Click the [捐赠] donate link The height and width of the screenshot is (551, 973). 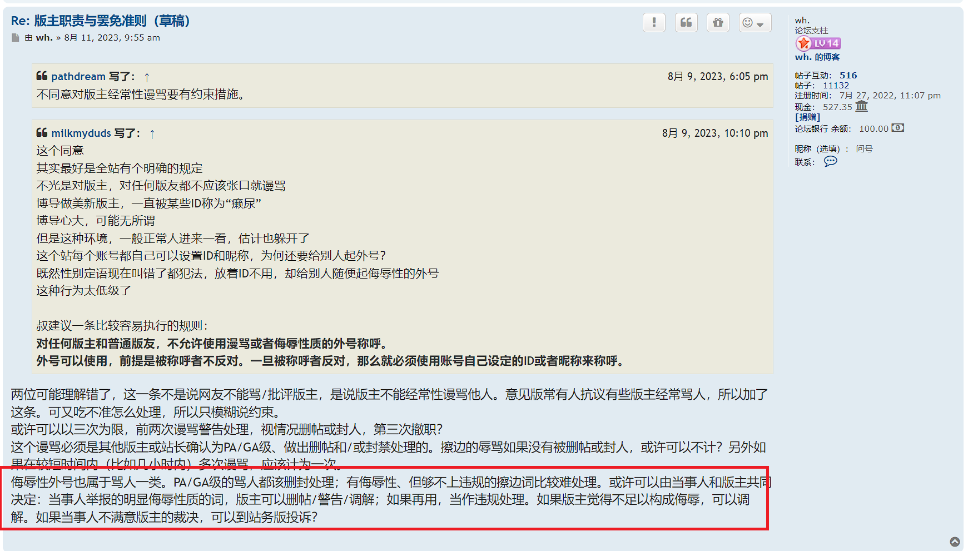pos(807,117)
